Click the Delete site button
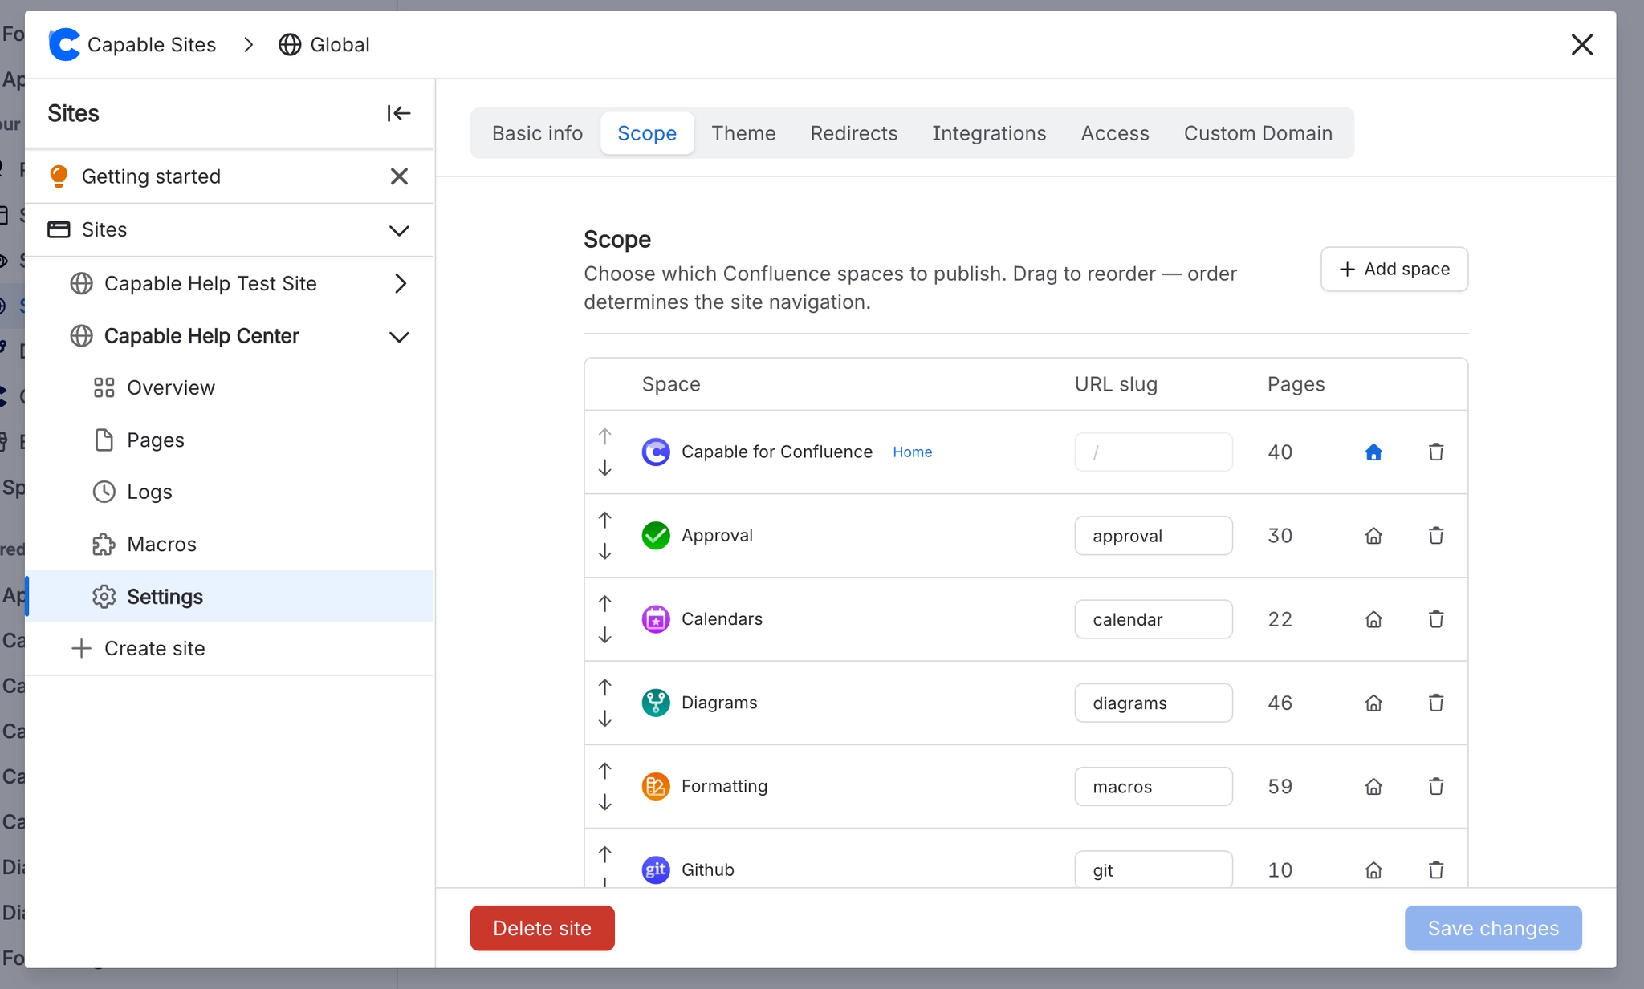Image resolution: width=1644 pixels, height=989 pixels. pyautogui.click(x=543, y=928)
